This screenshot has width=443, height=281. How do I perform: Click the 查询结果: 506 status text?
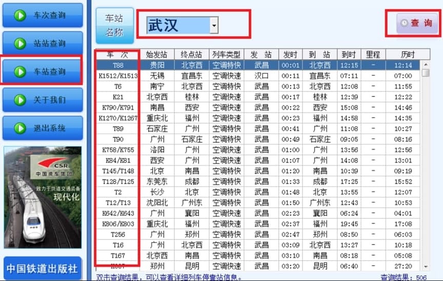pos(404,277)
